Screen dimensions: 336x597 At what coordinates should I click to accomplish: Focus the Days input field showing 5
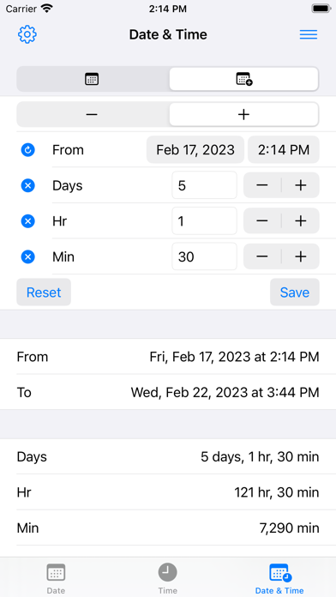[204, 185]
